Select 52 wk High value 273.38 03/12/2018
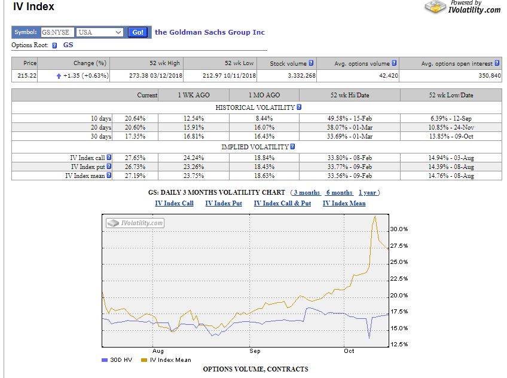 tap(155, 76)
